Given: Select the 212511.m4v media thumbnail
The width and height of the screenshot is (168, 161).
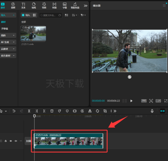Looking at the screenshot, I should (x=33, y=33).
